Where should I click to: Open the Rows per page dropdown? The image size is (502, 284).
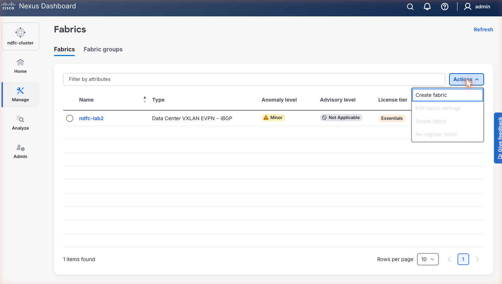(x=428, y=259)
